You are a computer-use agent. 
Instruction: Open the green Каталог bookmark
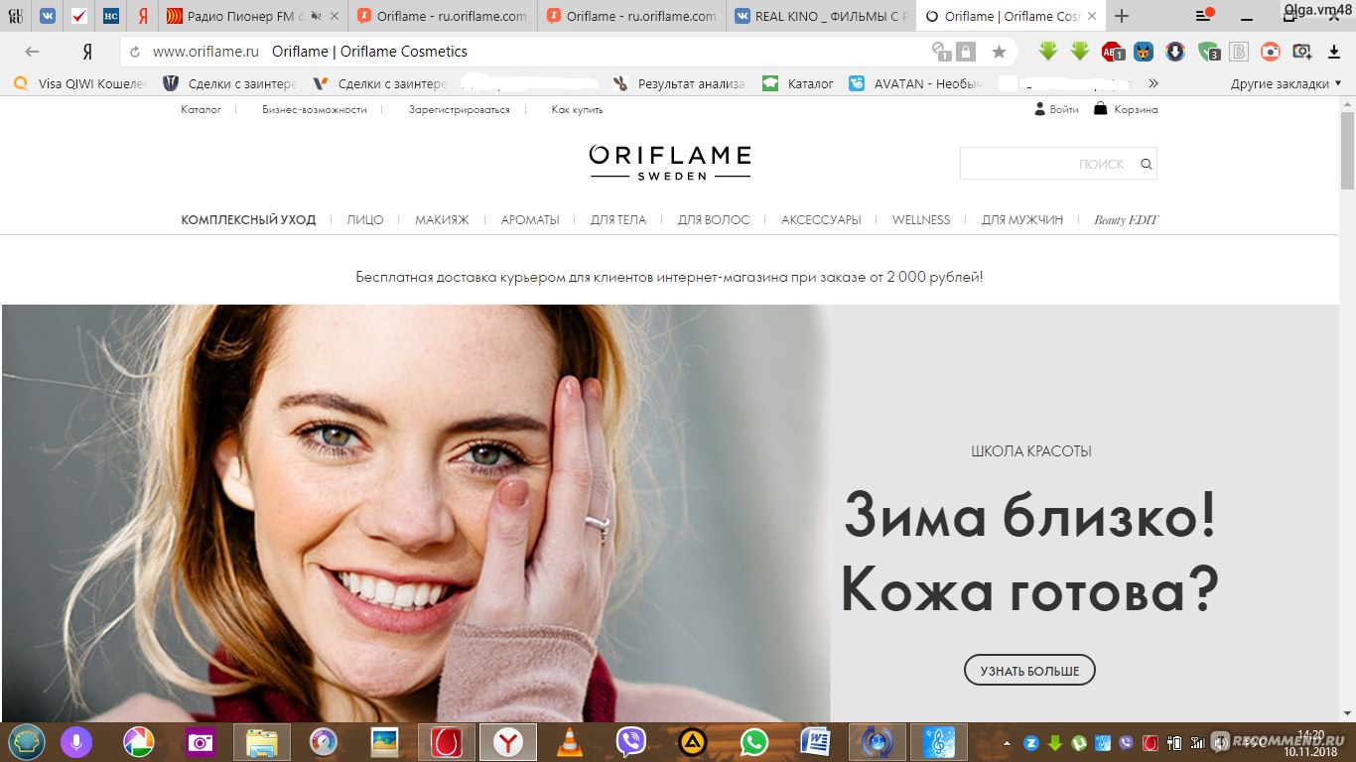click(799, 84)
